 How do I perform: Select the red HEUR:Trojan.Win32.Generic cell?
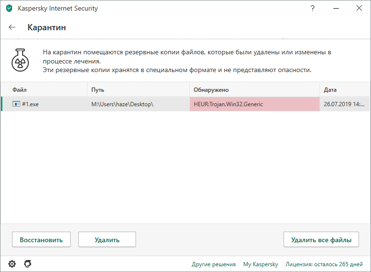click(255, 104)
